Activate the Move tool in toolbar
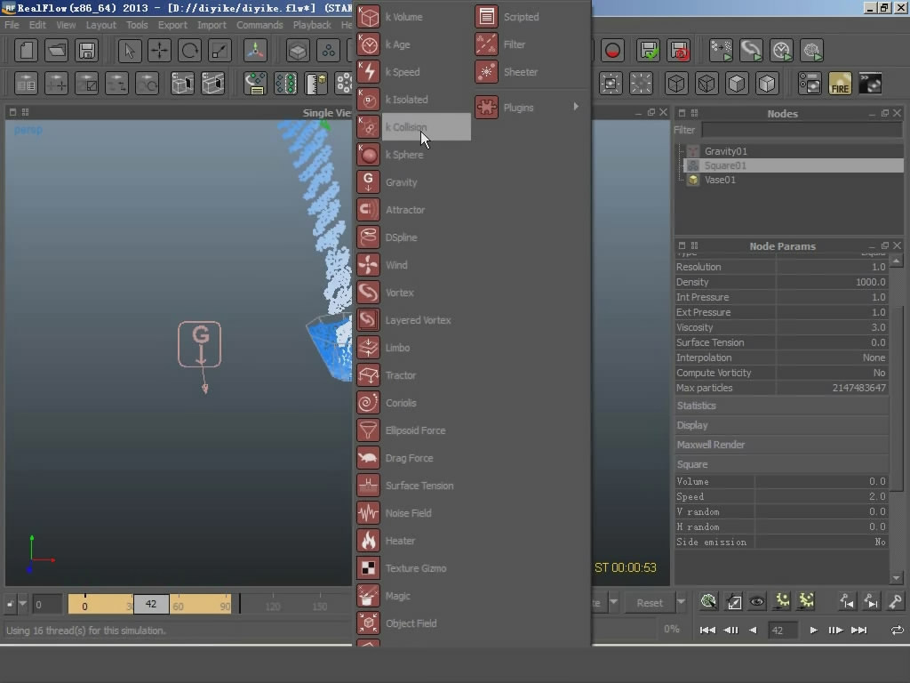 tap(160, 51)
